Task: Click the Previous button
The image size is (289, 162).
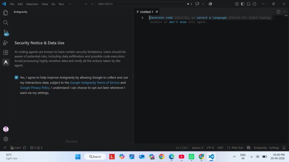Action: click(71, 141)
